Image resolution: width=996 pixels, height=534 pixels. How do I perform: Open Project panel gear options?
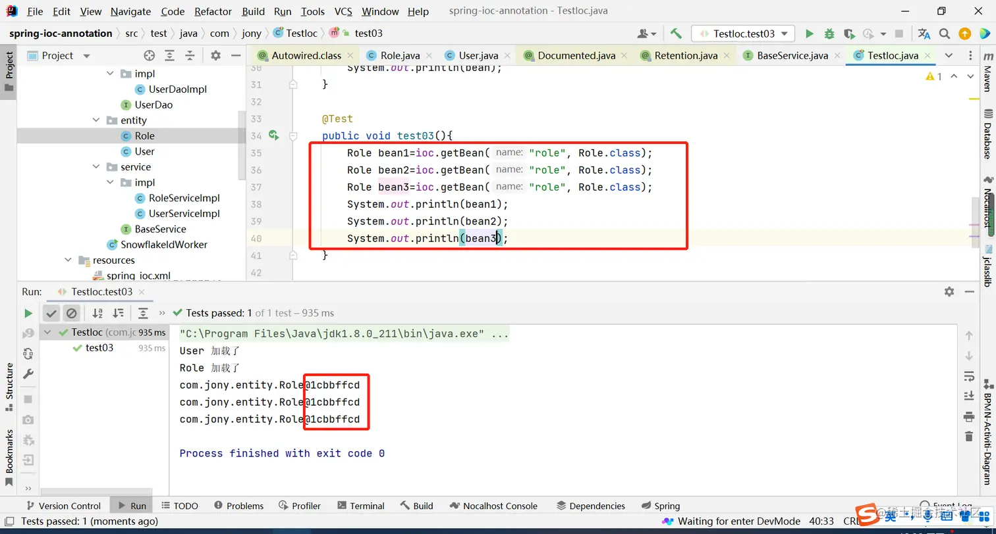(x=215, y=56)
